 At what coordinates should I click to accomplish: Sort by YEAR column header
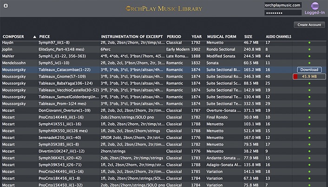coord(197,37)
